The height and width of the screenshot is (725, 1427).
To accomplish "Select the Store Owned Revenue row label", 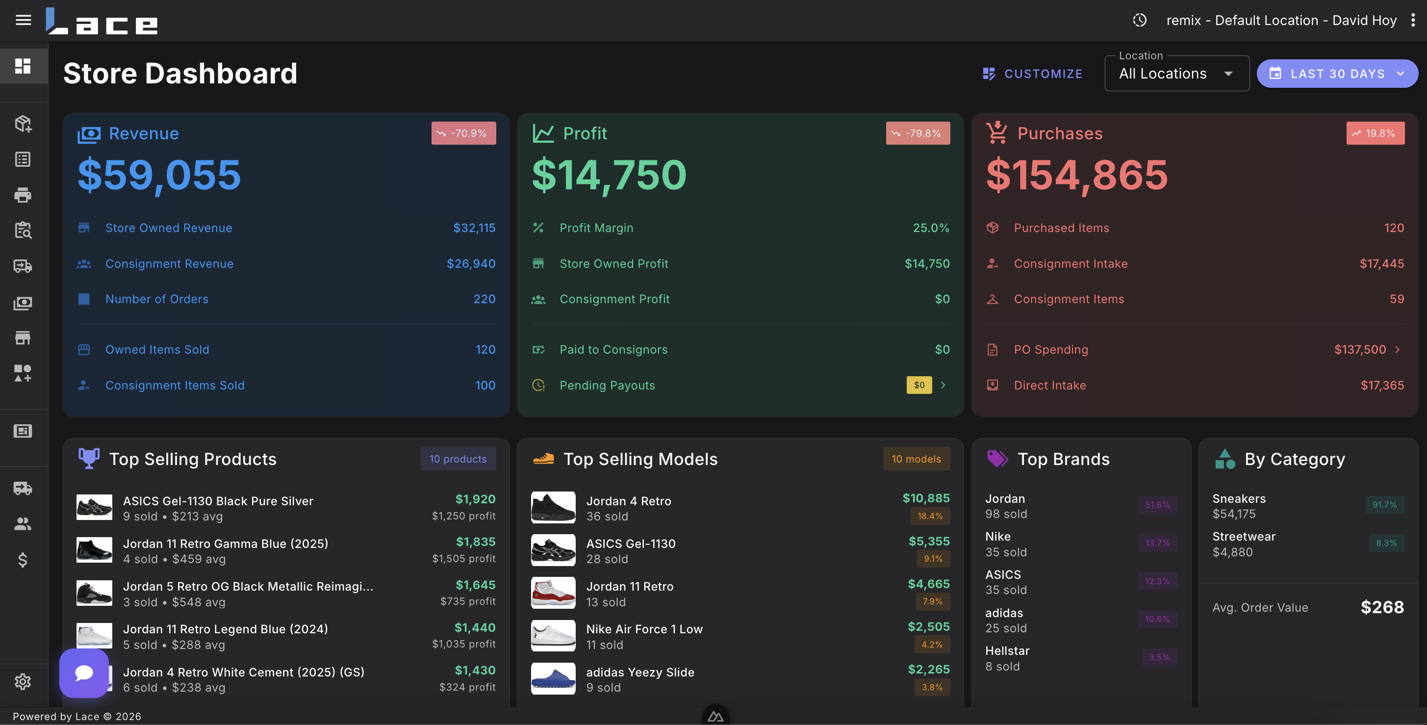I will point(168,228).
